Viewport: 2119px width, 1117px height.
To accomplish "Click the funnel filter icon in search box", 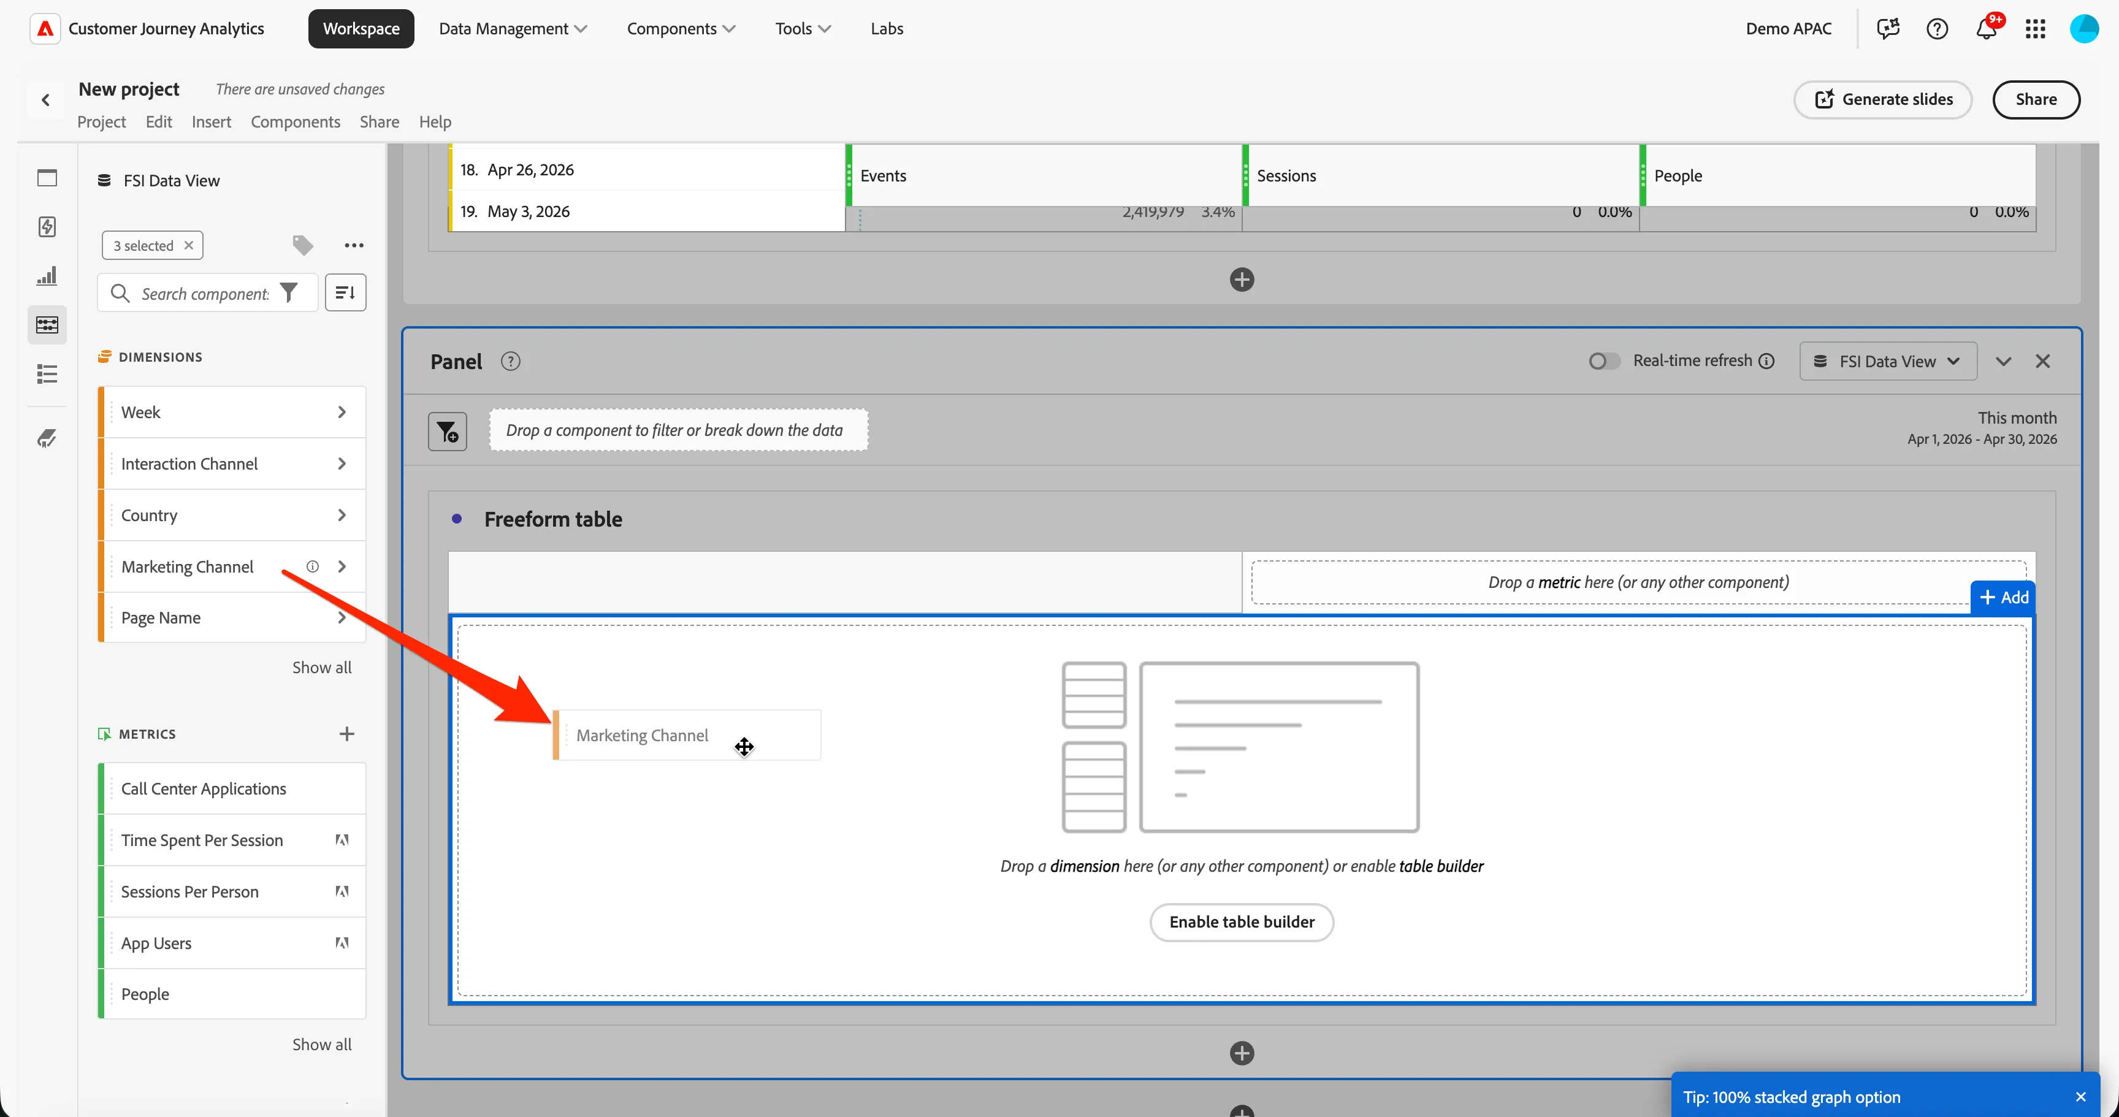I will (x=289, y=293).
